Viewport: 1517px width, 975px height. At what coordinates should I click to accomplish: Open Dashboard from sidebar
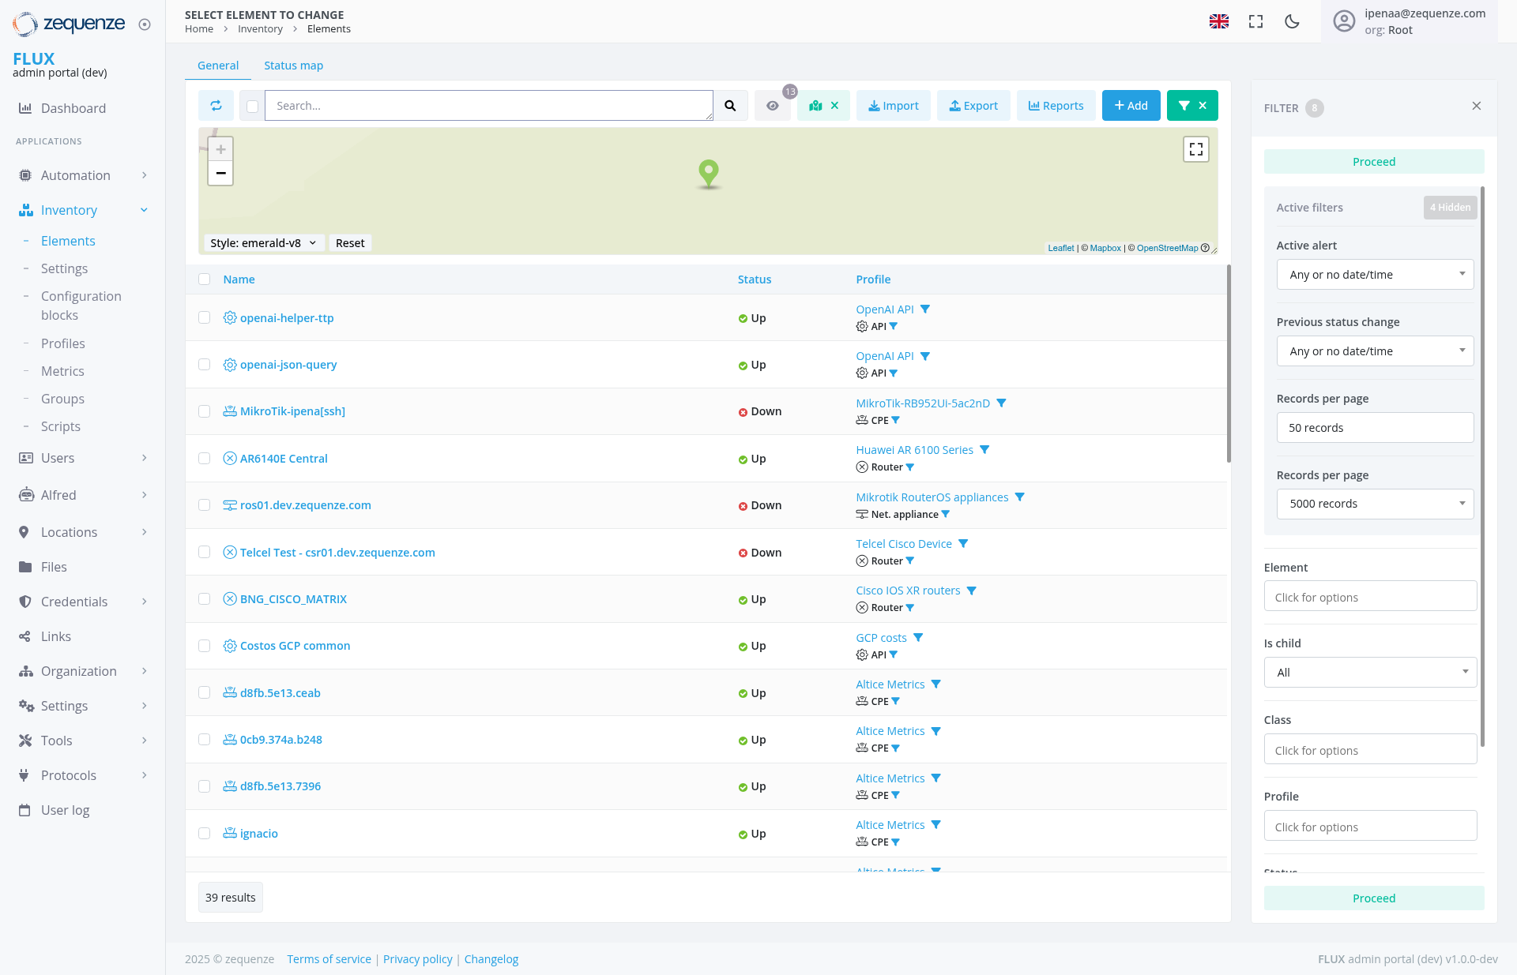pyautogui.click(x=73, y=108)
